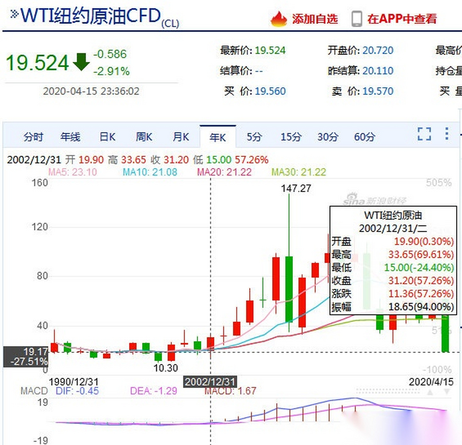Switch to the 分时 tab
This screenshot has height=445, width=462.
point(33,137)
